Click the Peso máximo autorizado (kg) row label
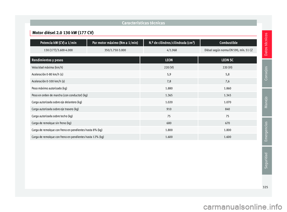 [49, 88]
